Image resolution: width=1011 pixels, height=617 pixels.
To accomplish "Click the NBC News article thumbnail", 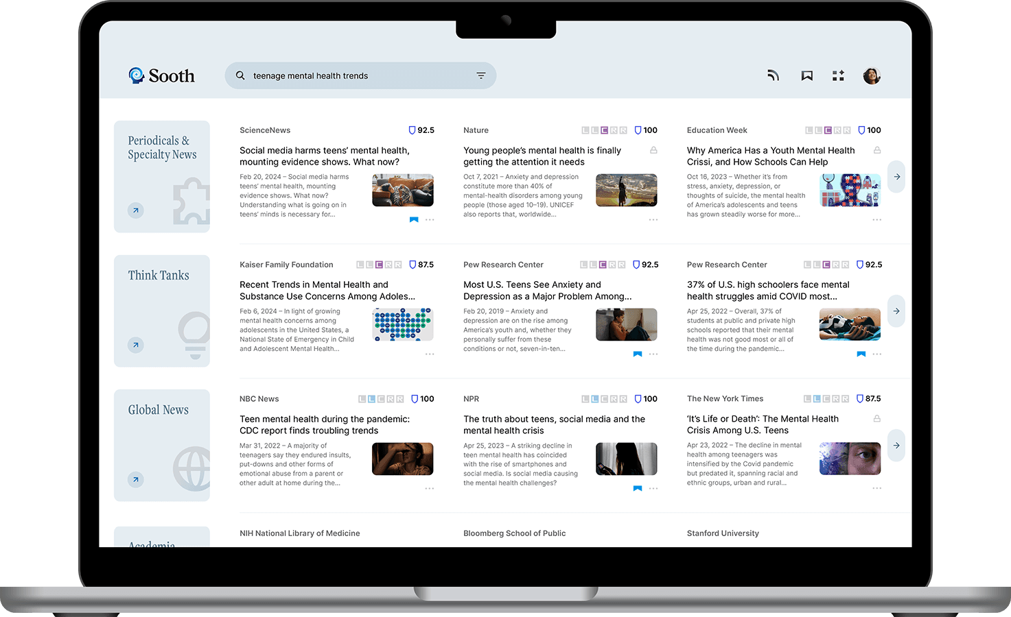I will [x=403, y=459].
